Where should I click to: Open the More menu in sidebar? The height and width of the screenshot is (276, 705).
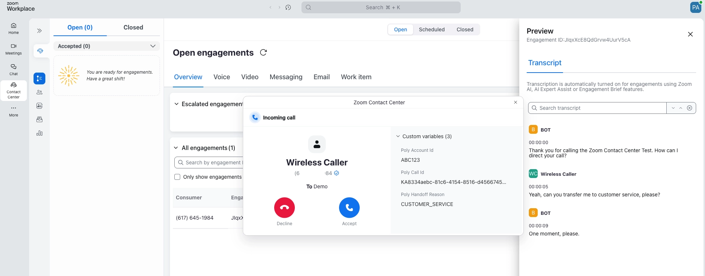point(14,111)
